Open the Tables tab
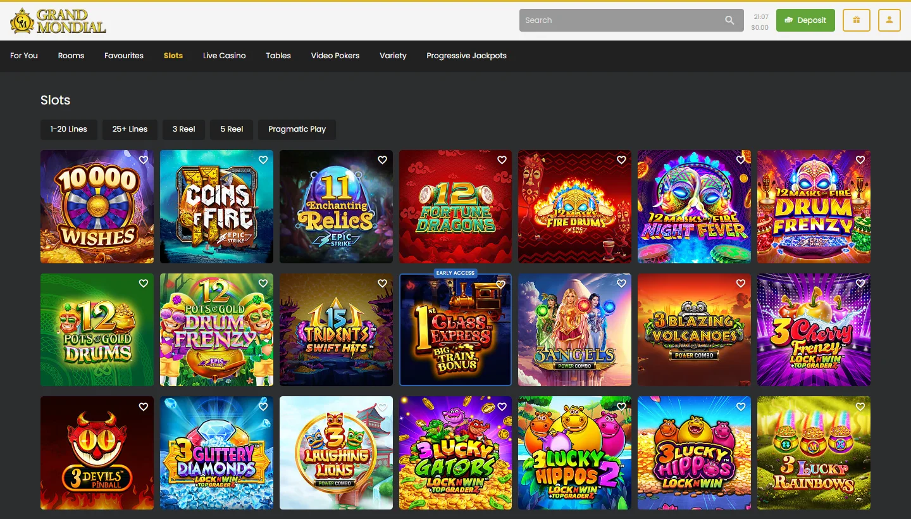Image resolution: width=911 pixels, height=519 pixels. tap(278, 56)
